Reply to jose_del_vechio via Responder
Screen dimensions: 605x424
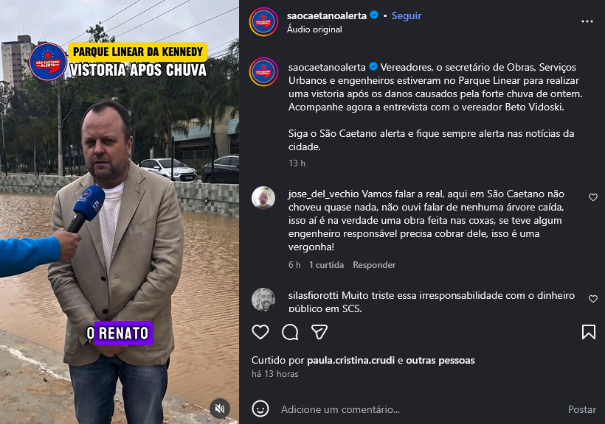tap(374, 265)
